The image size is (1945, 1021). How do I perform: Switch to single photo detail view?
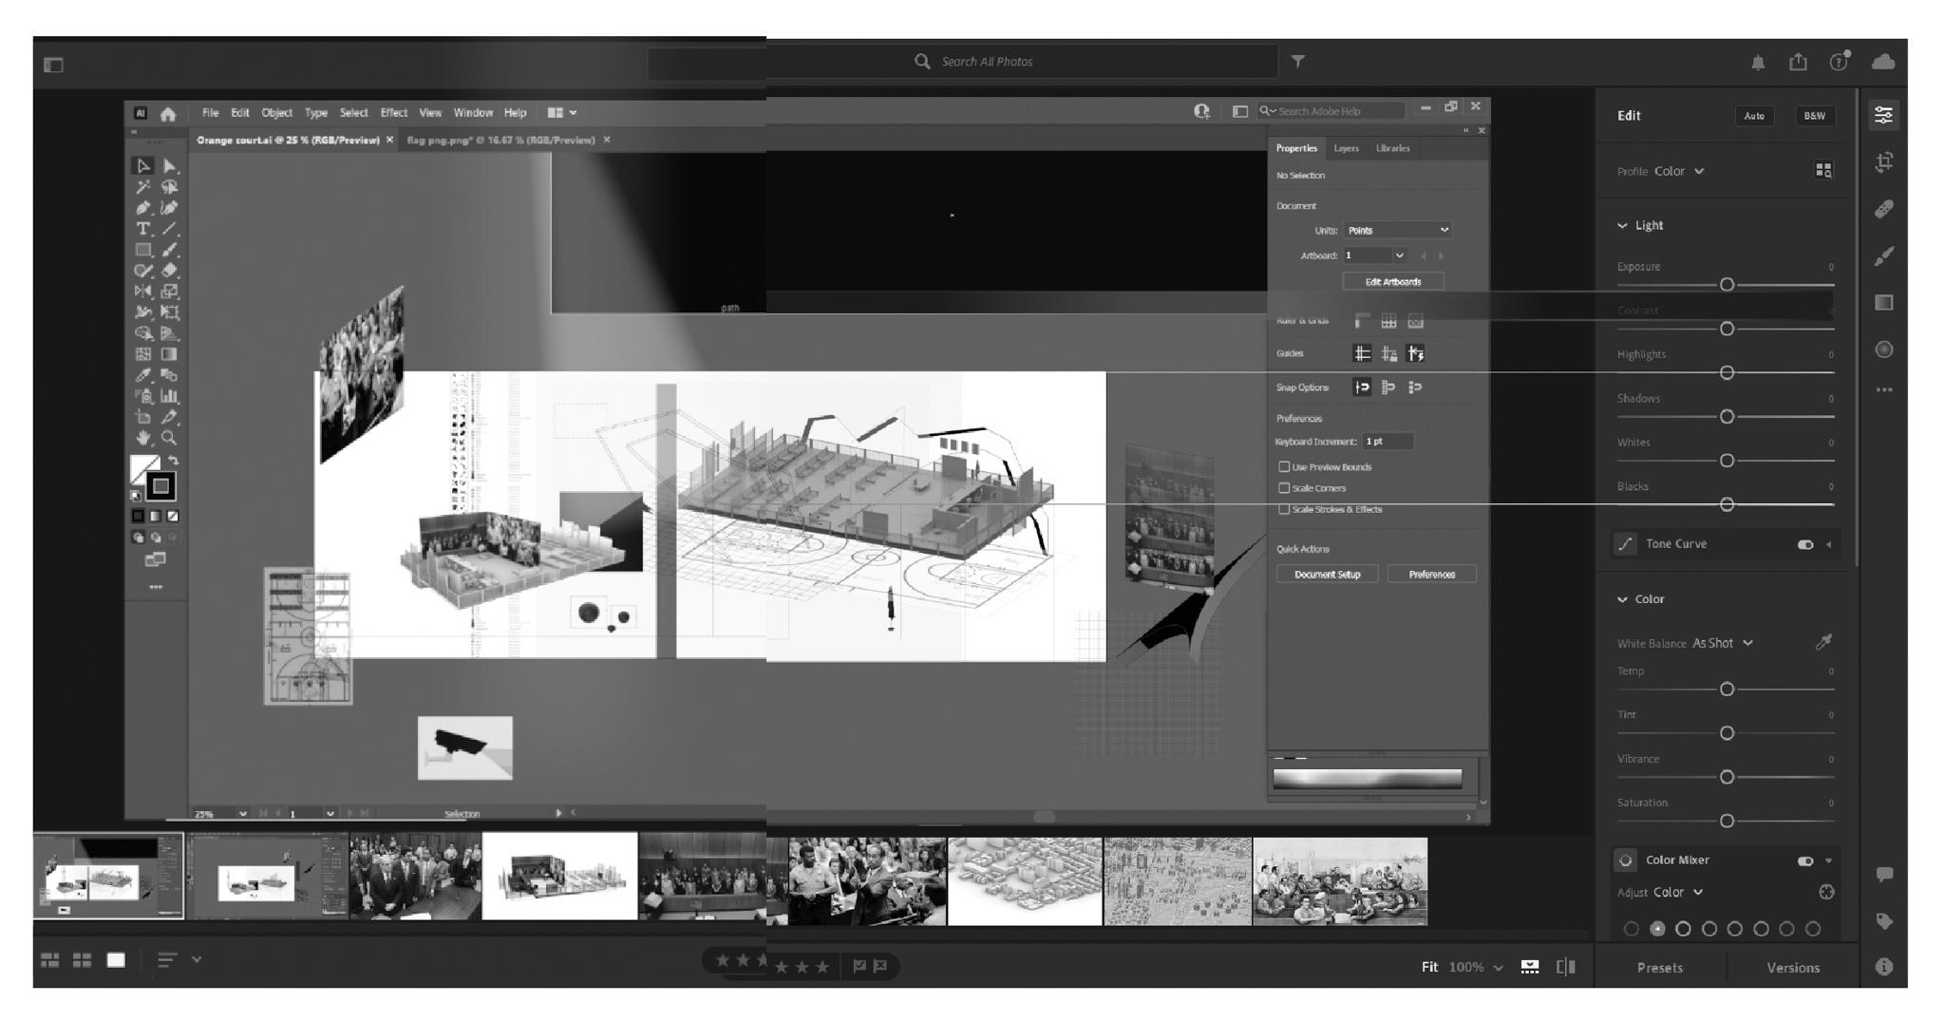pyautogui.click(x=116, y=960)
